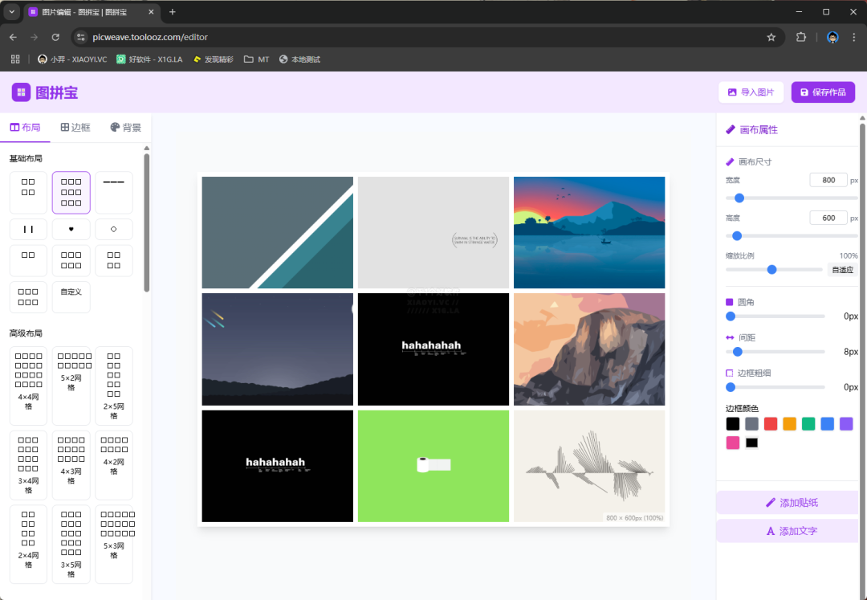Apply the 4×4网格 advanced layout

28,386
